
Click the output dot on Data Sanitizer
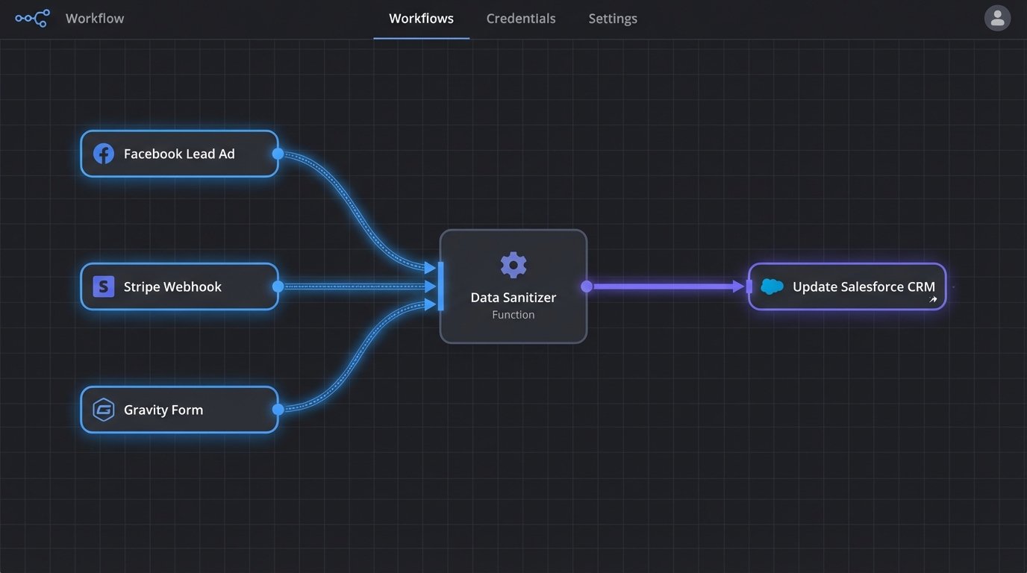587,286
